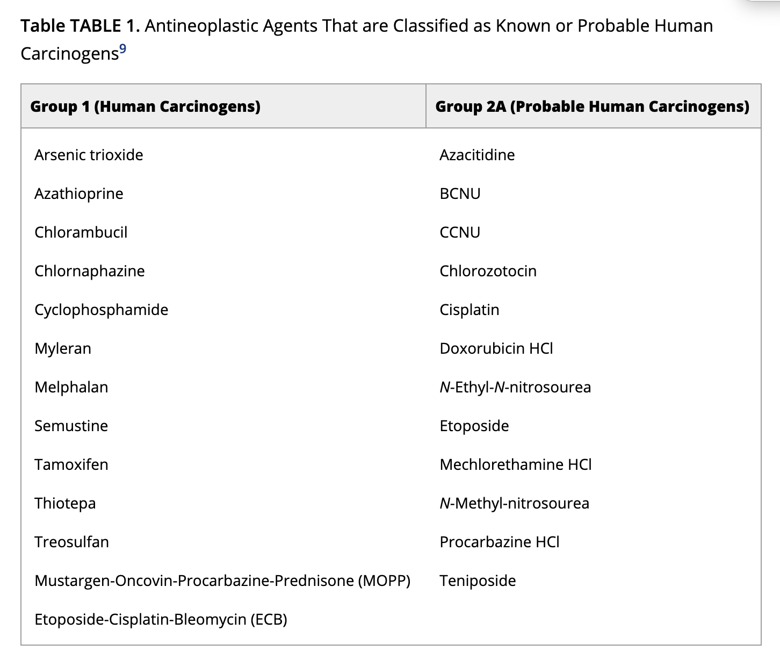Select Doxorubicin HCl in the table

496,349
